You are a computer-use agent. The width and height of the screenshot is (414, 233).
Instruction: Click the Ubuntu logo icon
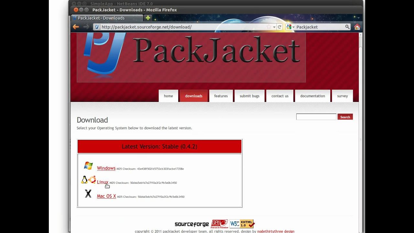click(x=92, y=180)
